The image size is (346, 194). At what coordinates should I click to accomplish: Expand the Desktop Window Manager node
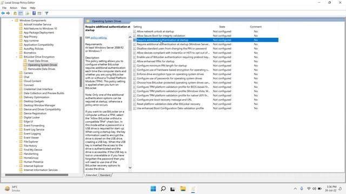coord(17,106)
